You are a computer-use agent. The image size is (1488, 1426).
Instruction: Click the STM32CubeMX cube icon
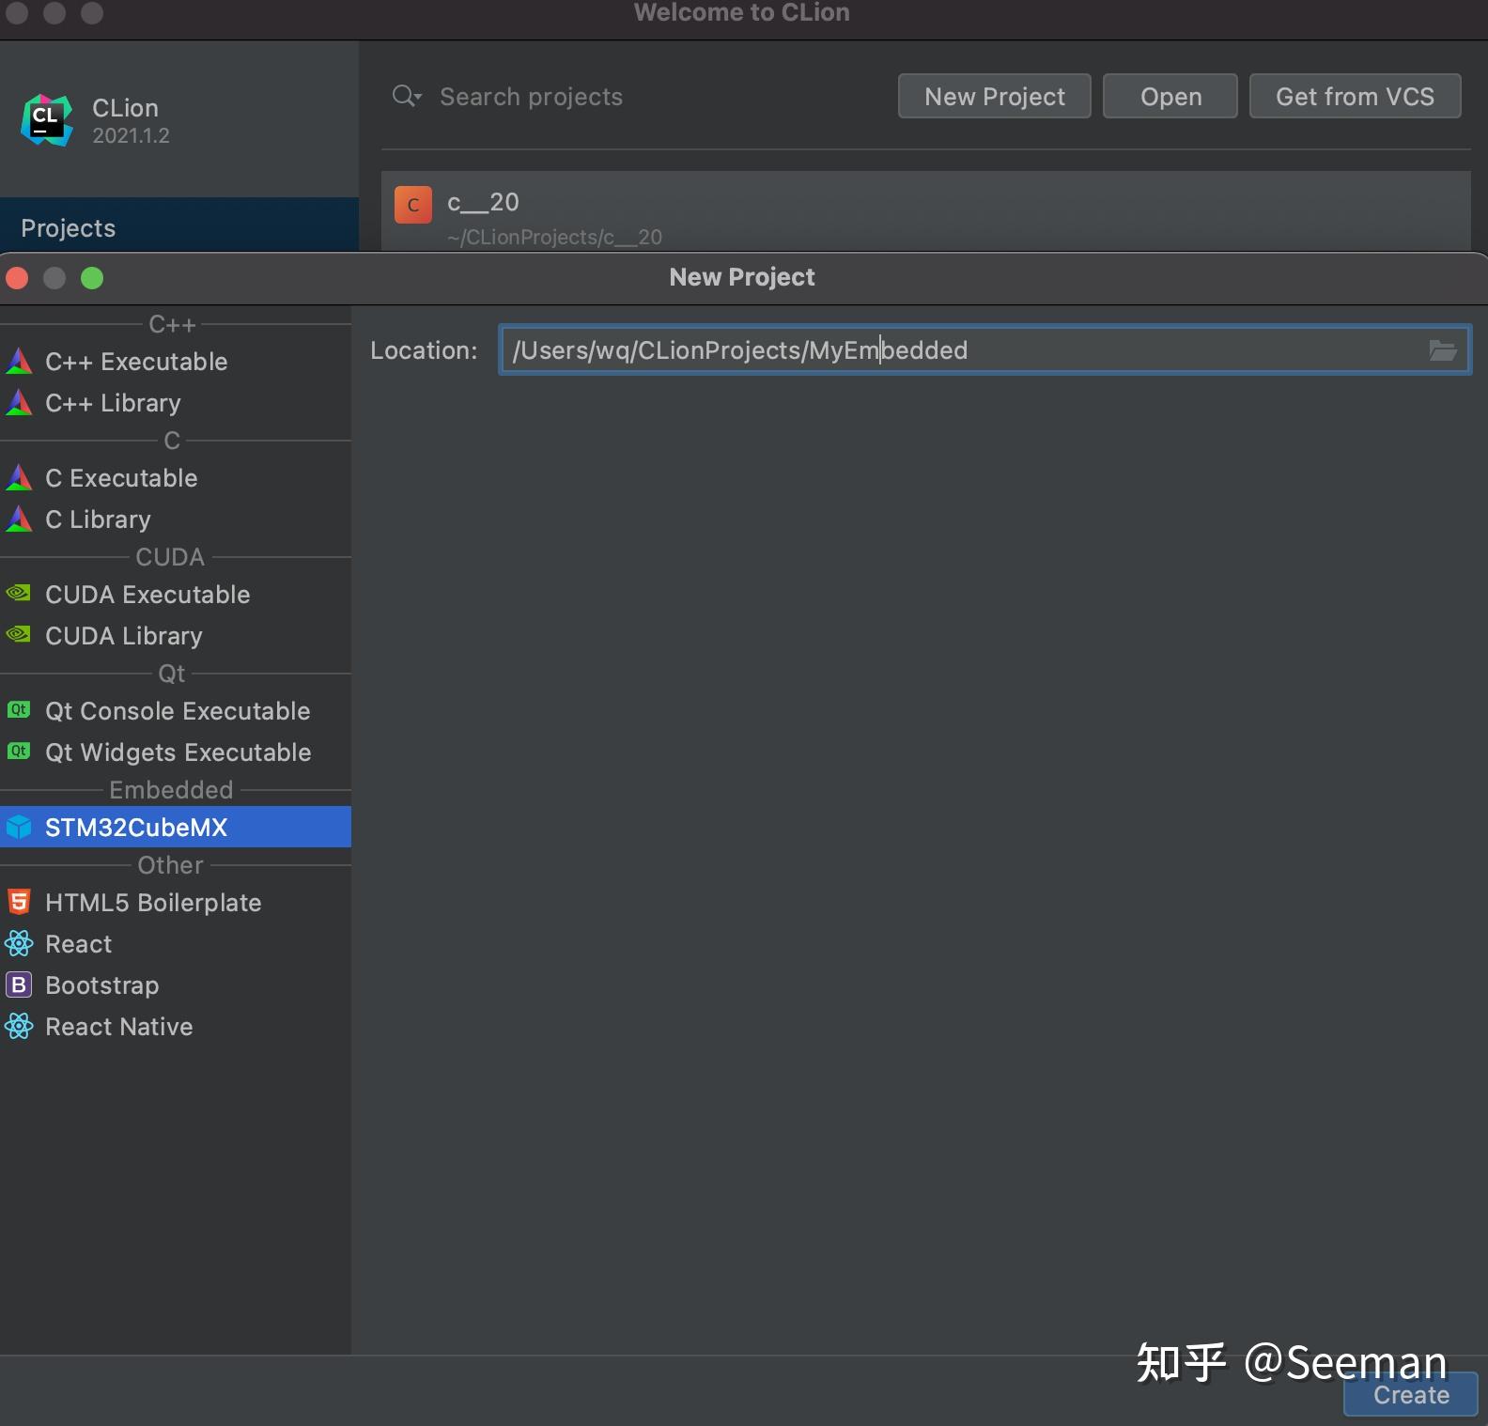[x=19, y=828]
